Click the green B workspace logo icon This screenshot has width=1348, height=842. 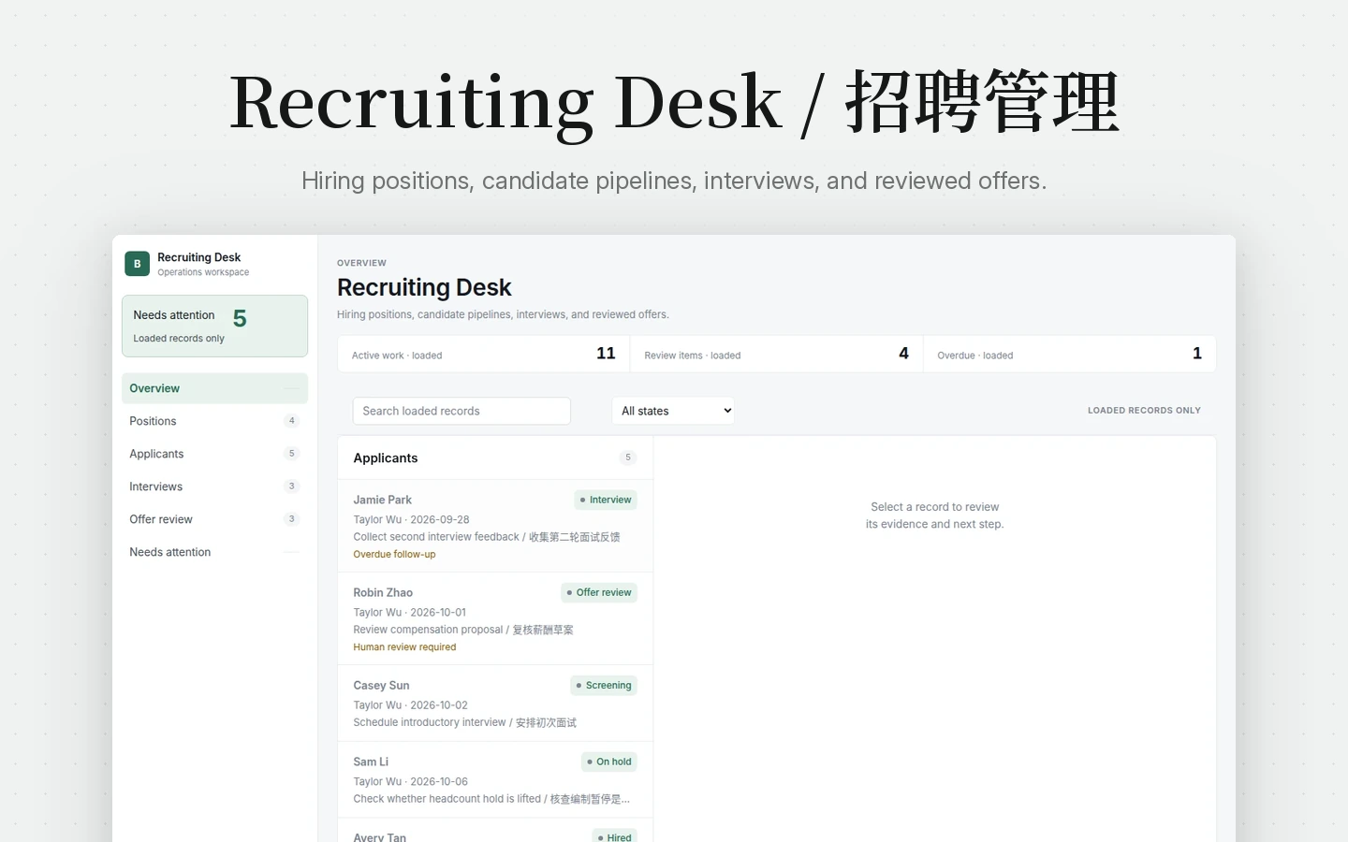pyautogui.click(x=137, y=264)
